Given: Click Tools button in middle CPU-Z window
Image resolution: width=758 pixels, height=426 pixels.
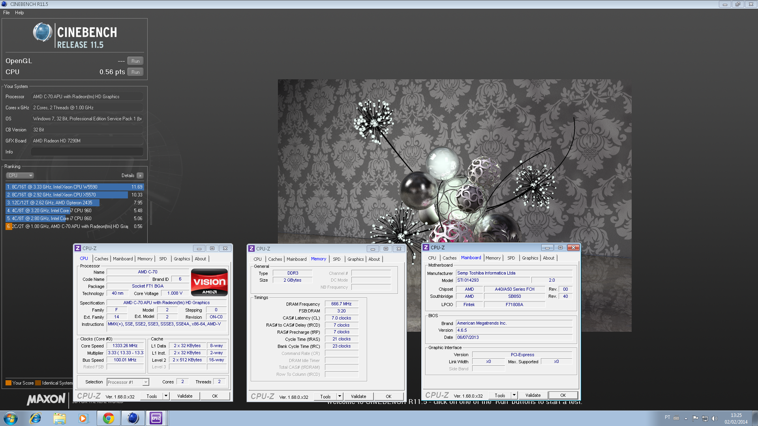Looking at the screenshot, I should tap(326, 397).
